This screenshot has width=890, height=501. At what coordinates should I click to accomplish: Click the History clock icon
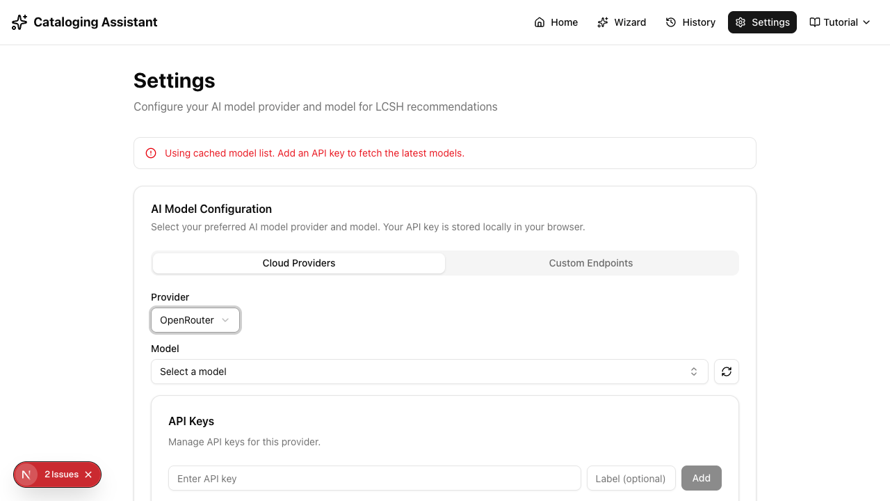click(x=670, y=22)
